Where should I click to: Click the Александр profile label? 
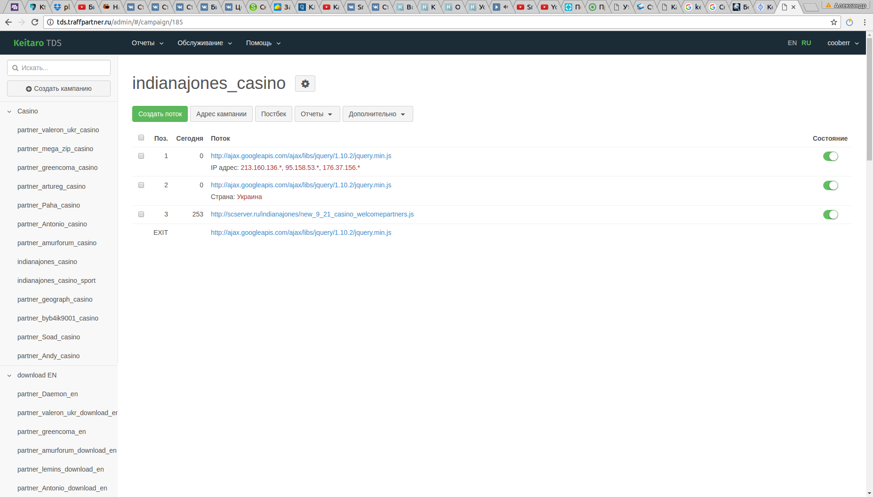846,5
